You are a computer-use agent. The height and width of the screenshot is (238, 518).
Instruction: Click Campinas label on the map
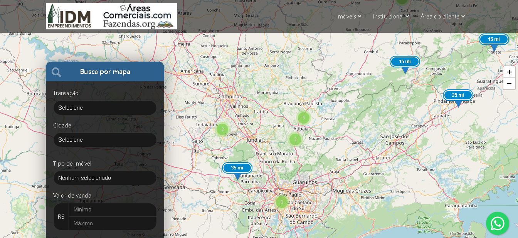pyautogui.click(x=230, y=97)
